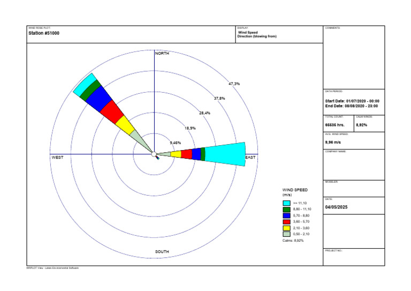The height and width of the screenshot is (291, 411).
Task: Click the 'Wind Speed' display text
Action: 248,33
